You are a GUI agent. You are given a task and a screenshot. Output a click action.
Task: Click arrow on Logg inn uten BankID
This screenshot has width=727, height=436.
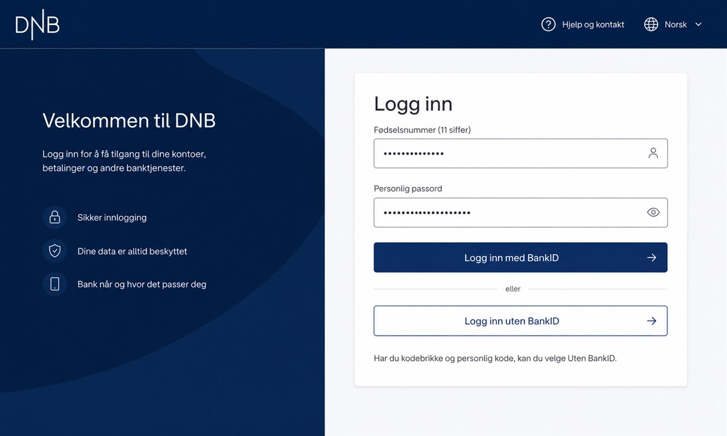tap(652, 321)
